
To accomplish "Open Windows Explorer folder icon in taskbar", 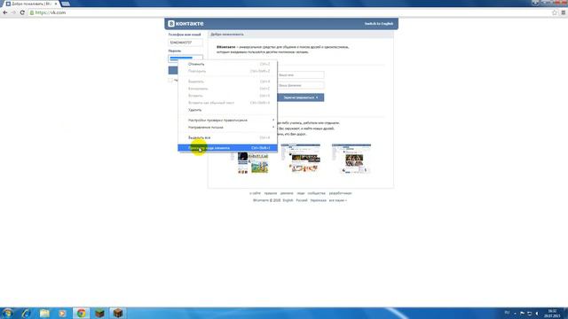I will coord(44,313).
